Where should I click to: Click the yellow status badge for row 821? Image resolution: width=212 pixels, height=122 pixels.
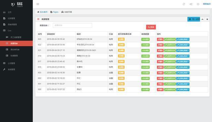tap(121, 50)
